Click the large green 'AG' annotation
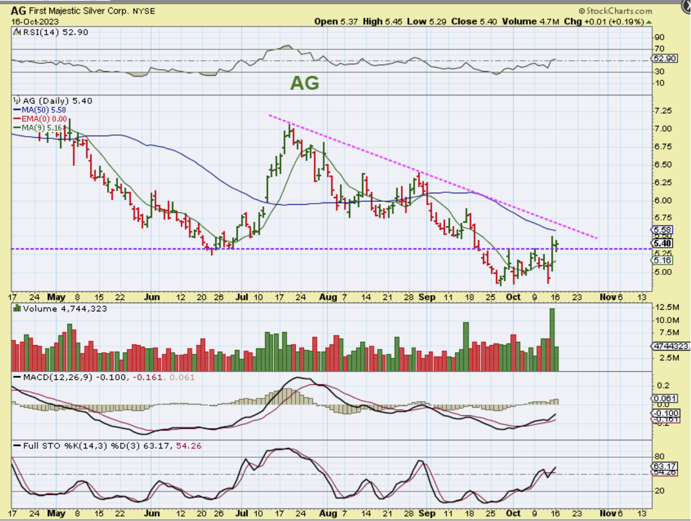The height and width of the screenshot is (521, 691). 304,83
